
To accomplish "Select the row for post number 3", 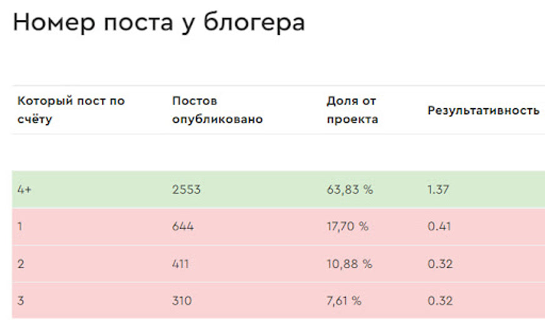I will pos(278,301).
